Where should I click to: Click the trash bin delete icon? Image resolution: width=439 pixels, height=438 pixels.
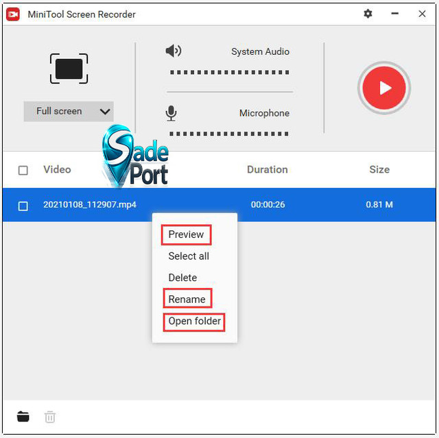[x=50, y=417]
